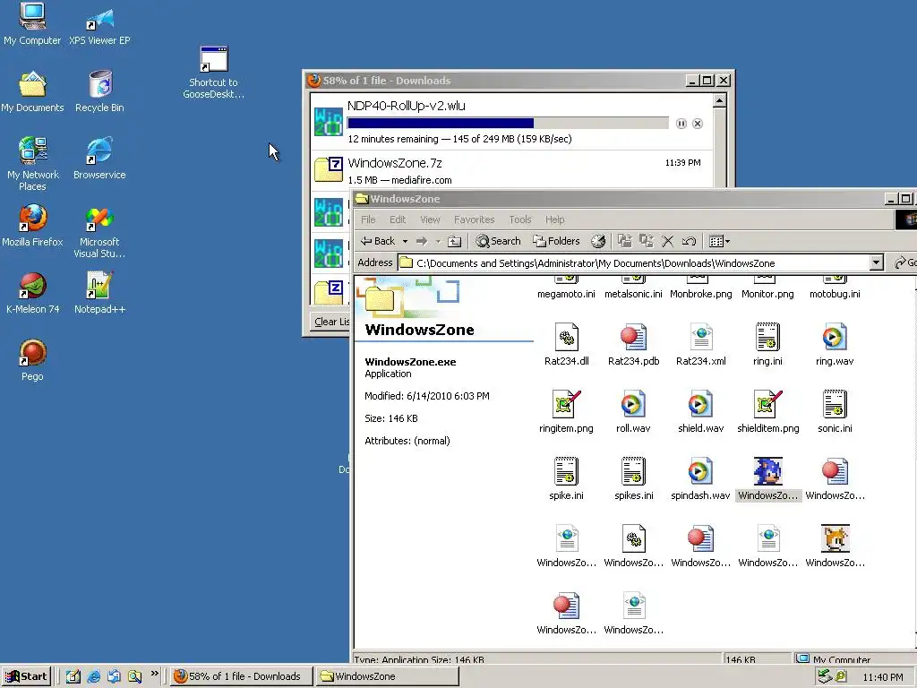Cancel the NDP40-RollUp-v2.wlu download

pyautogui.click(x=697, y=124)
